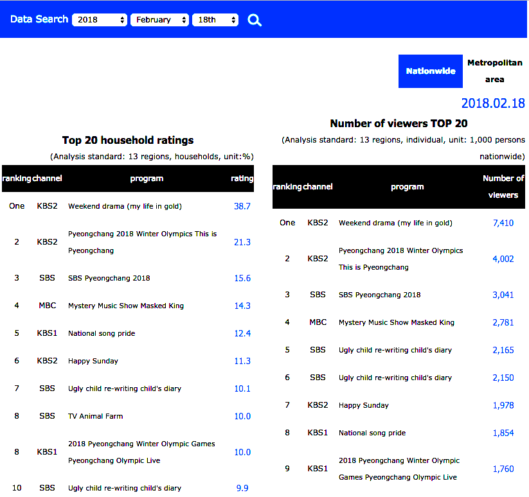Click rank 5 Ugly child row in viewers table
Viewport: 529px width, 497px height.
[395, 351]
